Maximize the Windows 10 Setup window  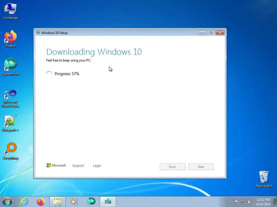(x=211, y=33)
